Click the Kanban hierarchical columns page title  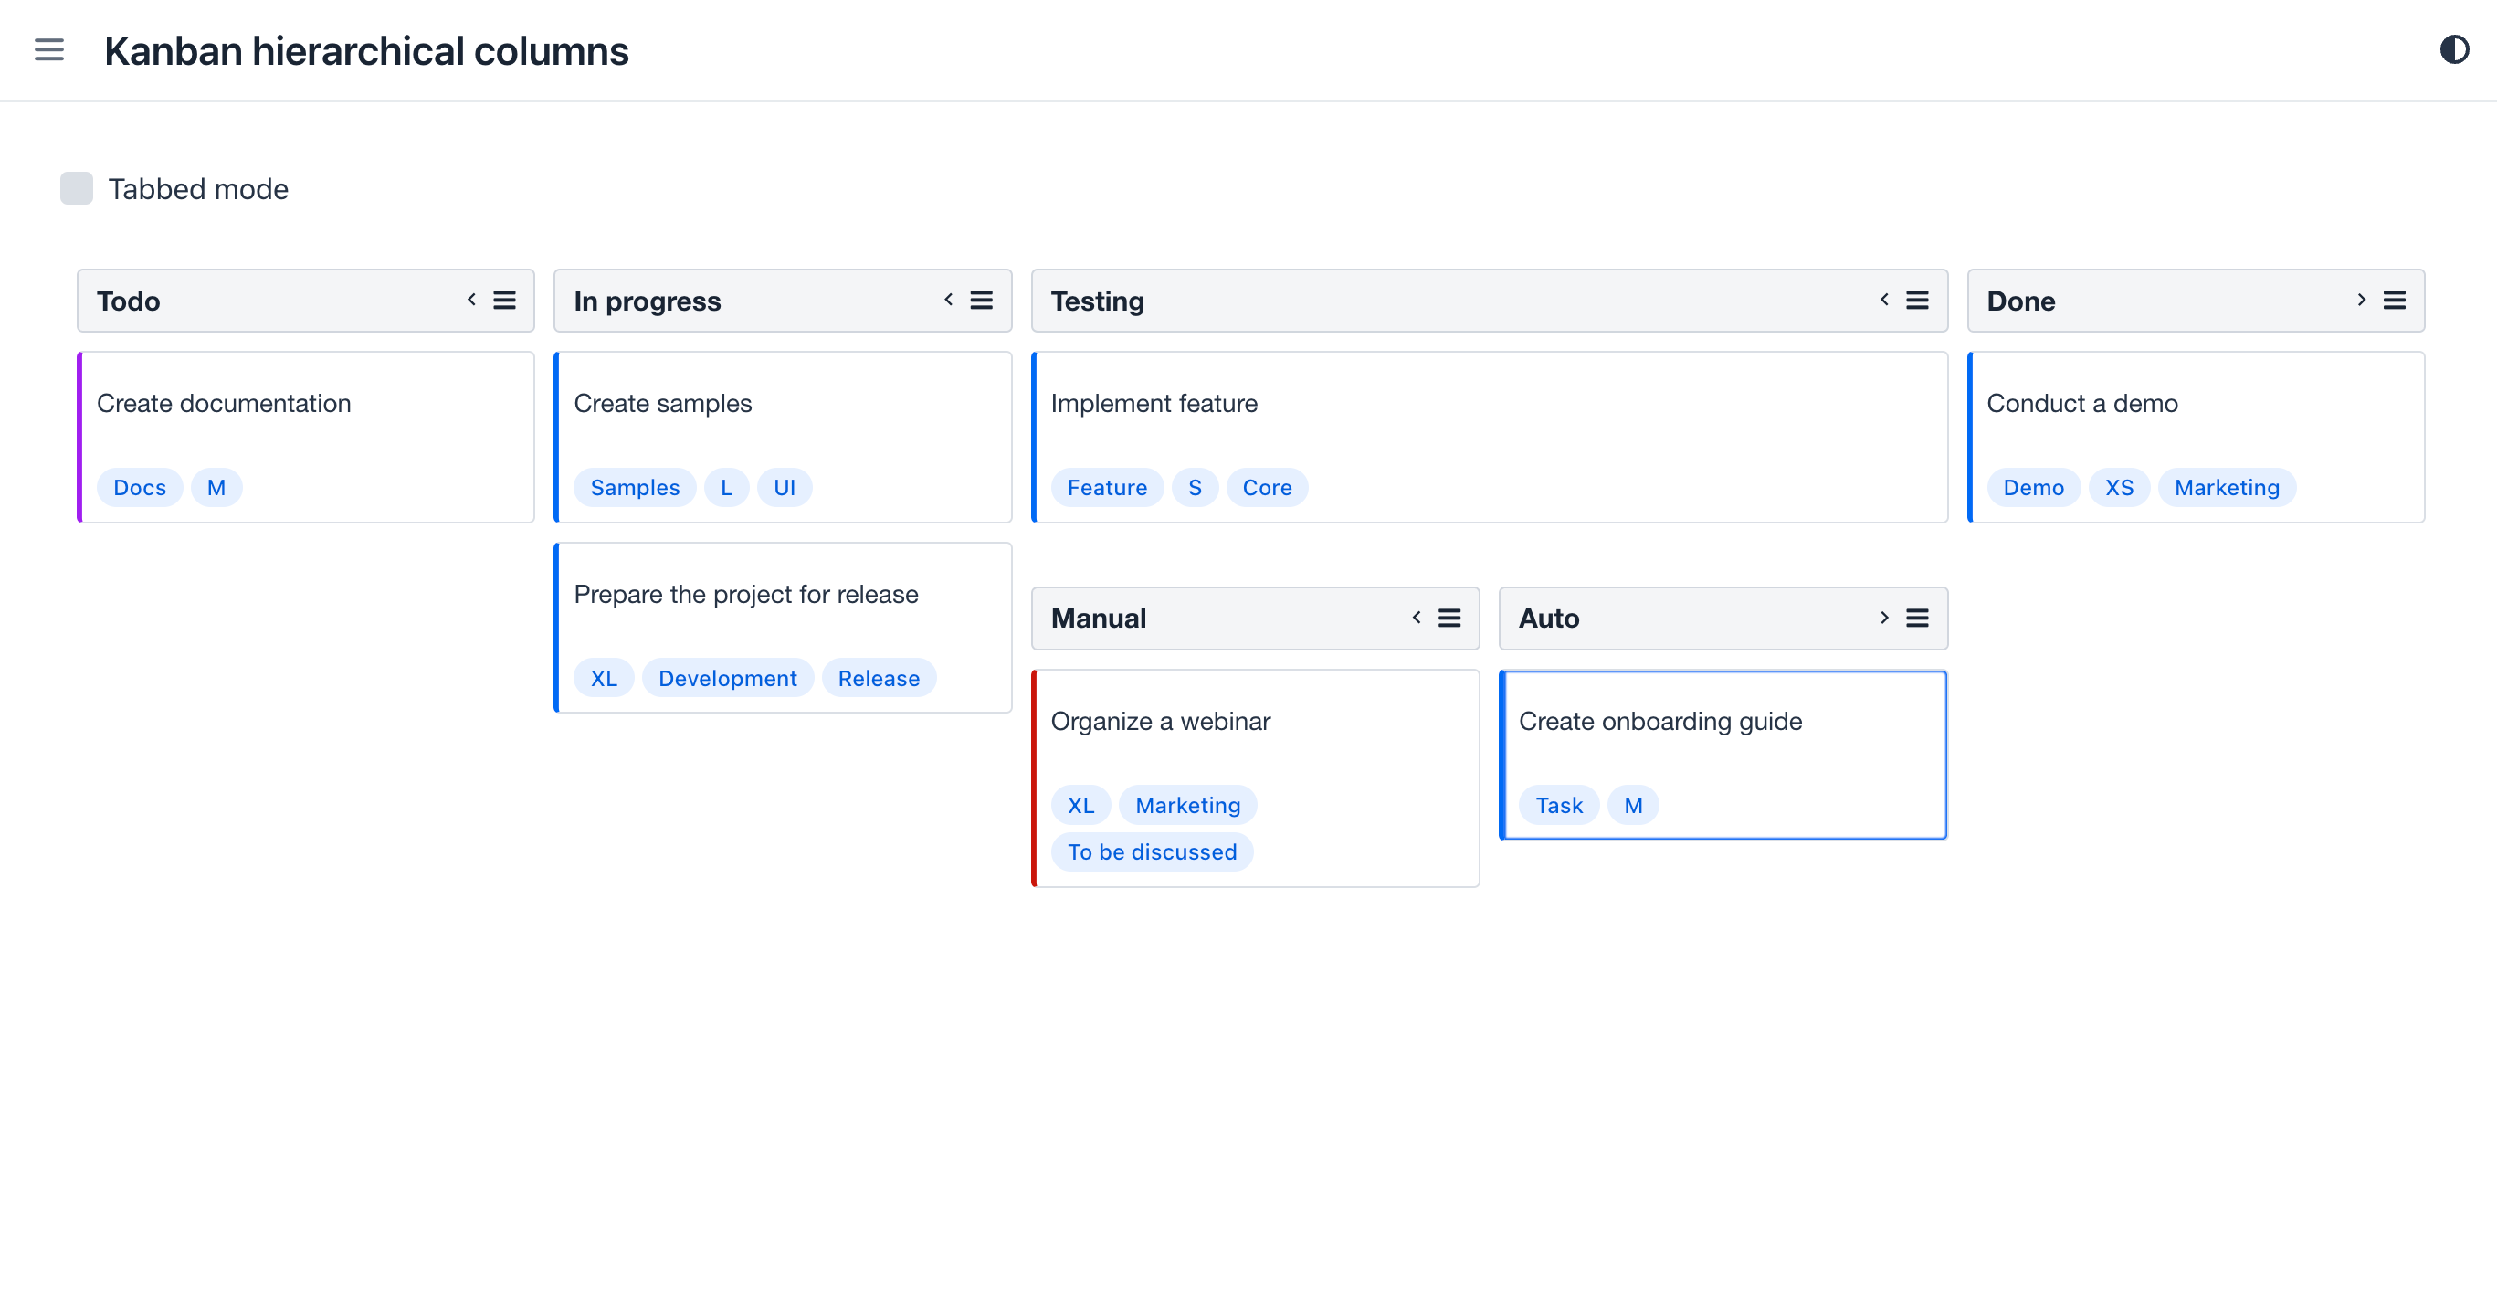[366, 50]
